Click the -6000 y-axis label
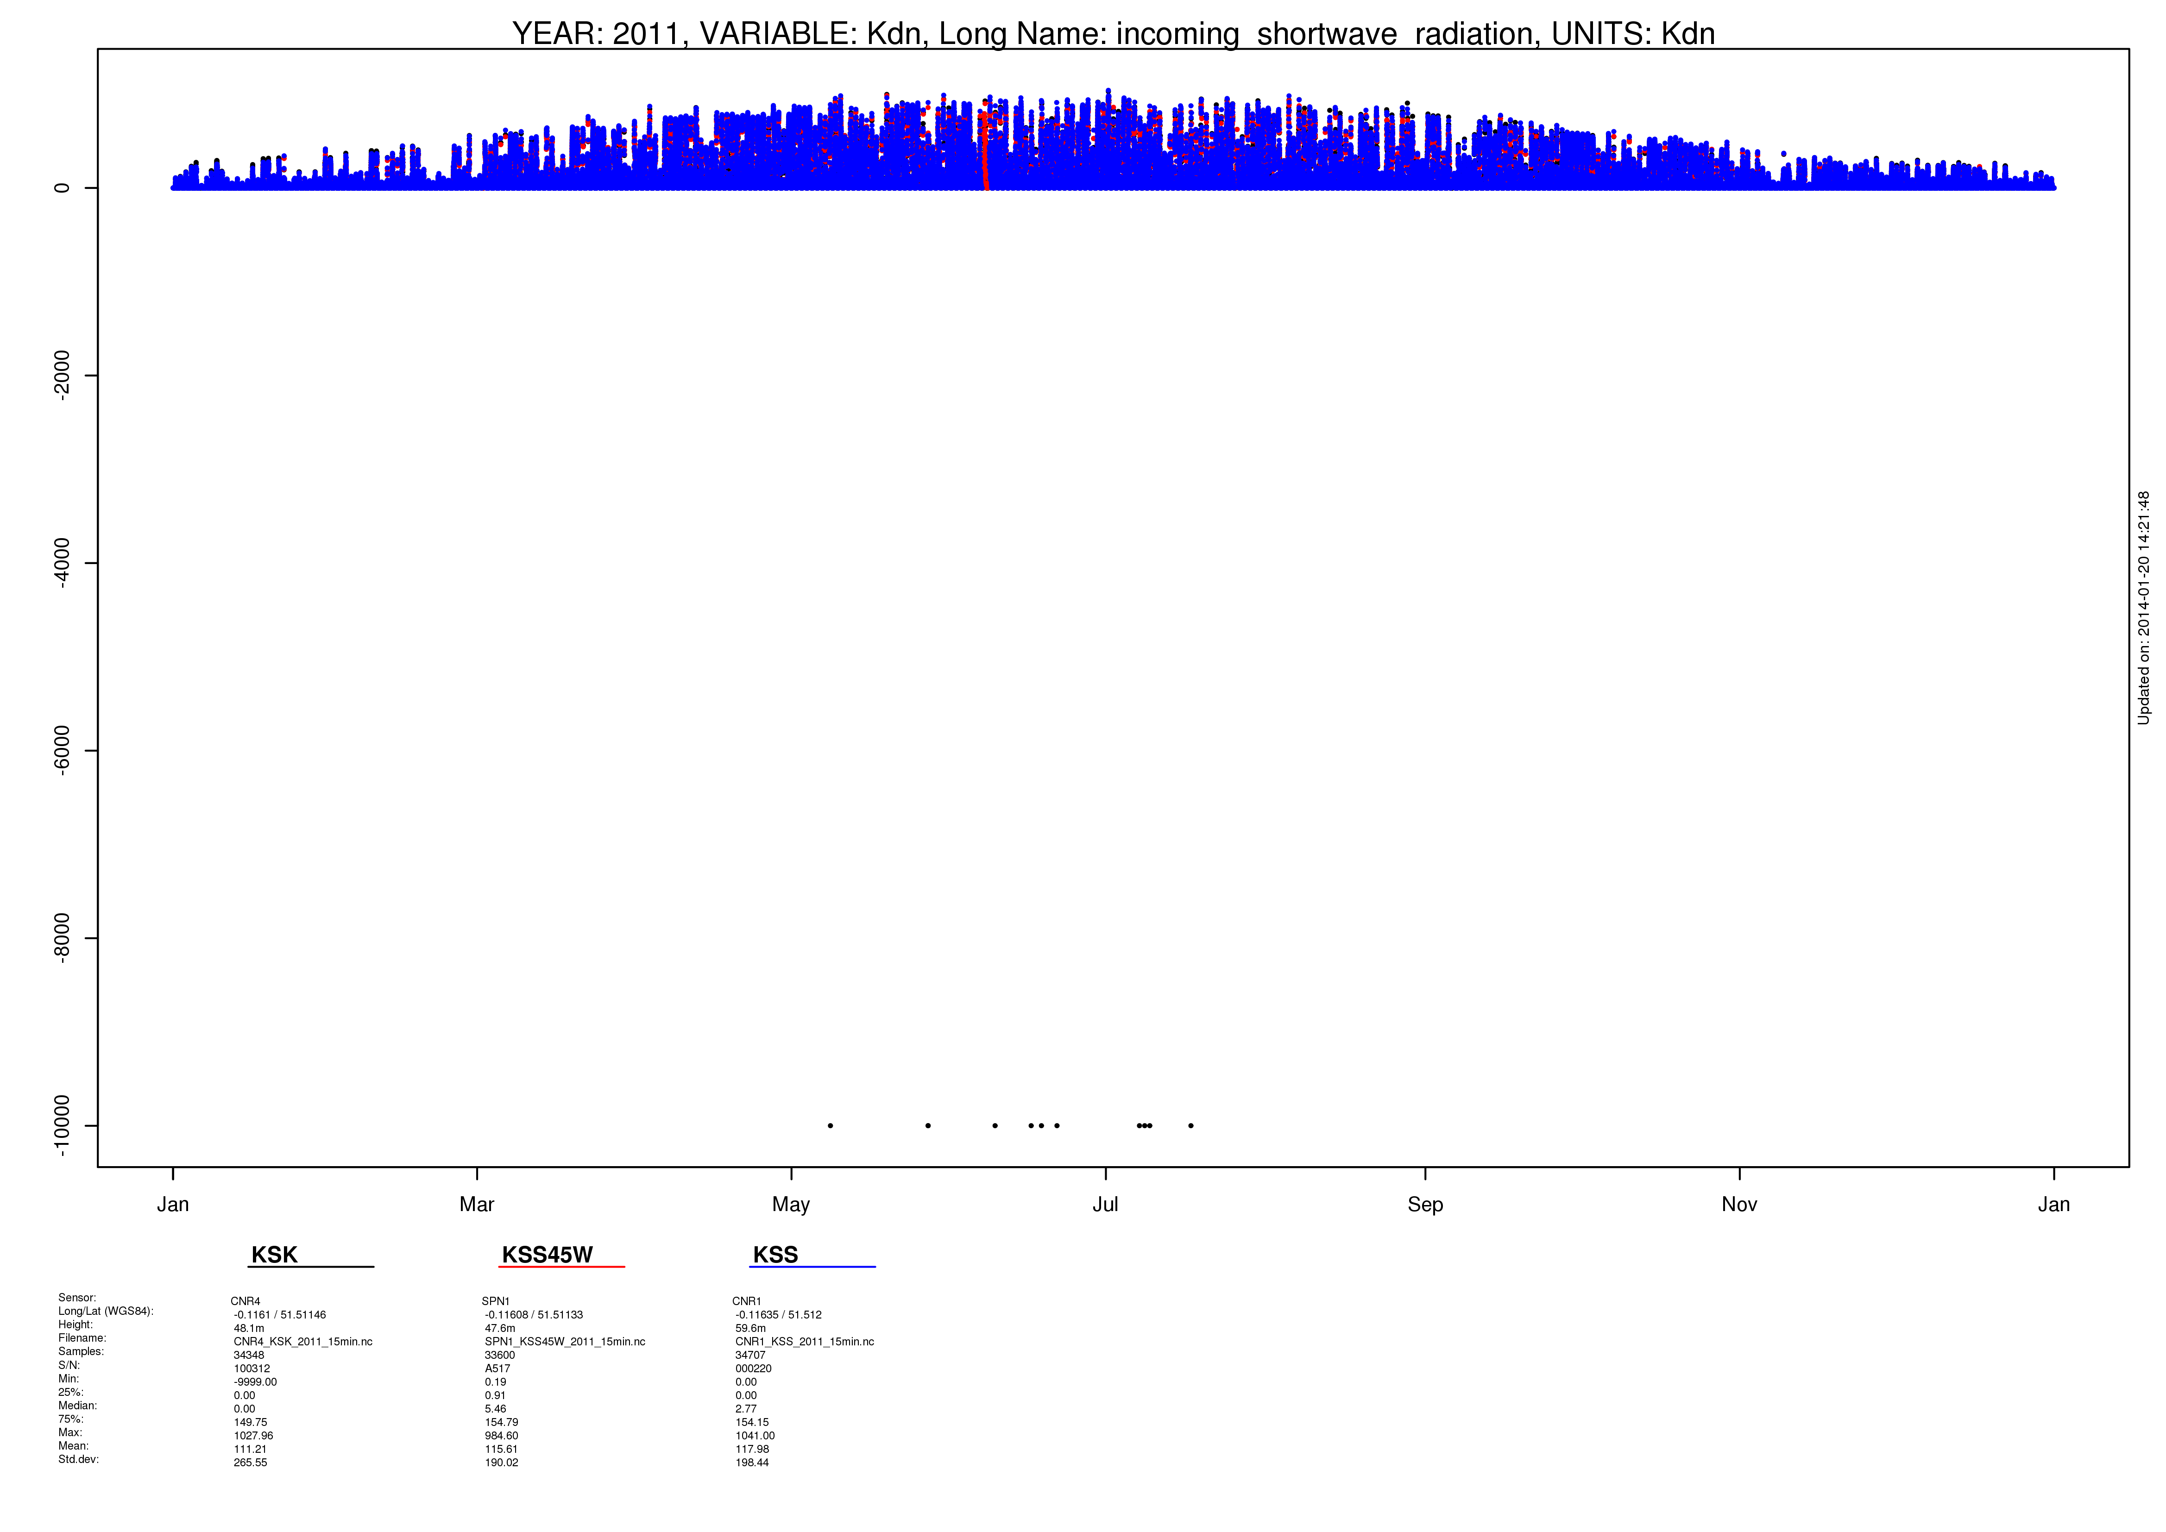The width and height of the screenshot is (2166, 1532). pyautogui.click(x=62, y=751)
